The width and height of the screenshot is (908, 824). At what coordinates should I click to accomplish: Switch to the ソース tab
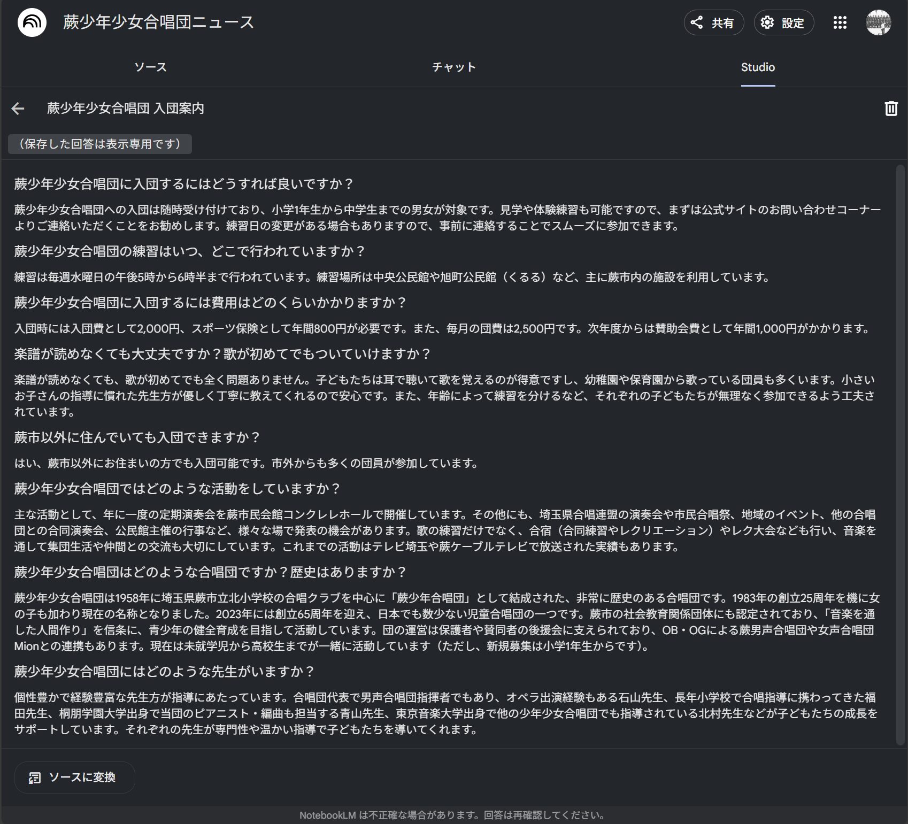click(150, 67)
